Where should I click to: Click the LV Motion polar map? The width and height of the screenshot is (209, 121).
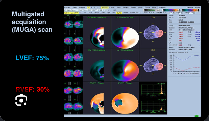click(125, 38)
